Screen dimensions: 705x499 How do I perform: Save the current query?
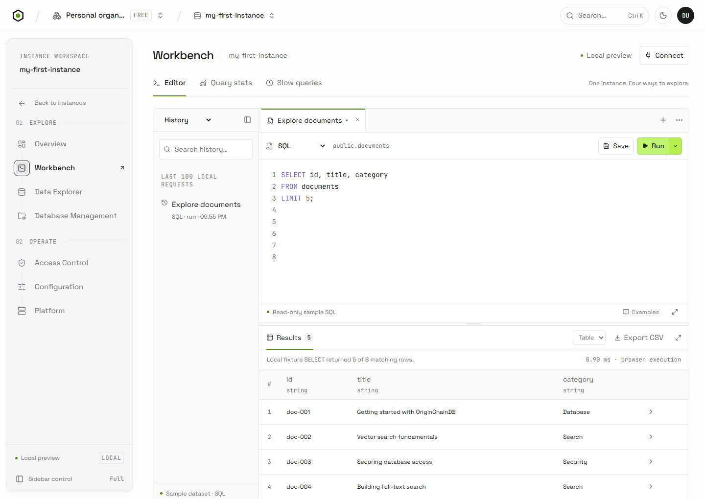616,146
